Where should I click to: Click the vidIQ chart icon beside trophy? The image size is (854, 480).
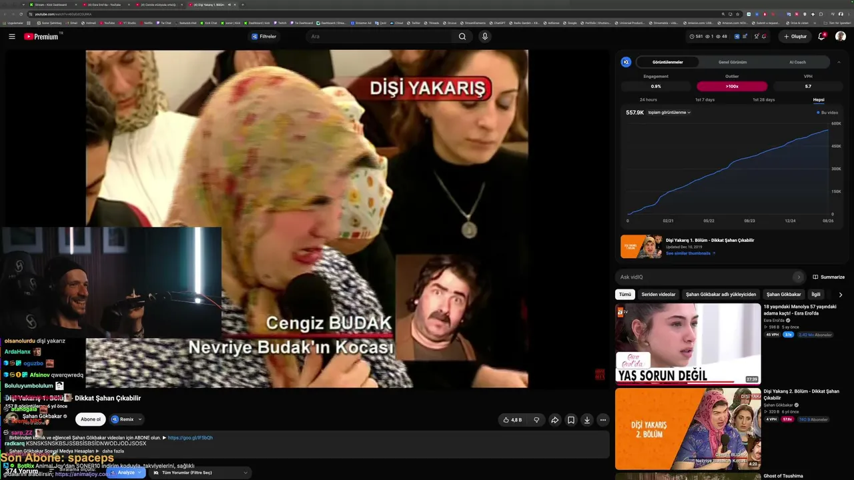745,37
